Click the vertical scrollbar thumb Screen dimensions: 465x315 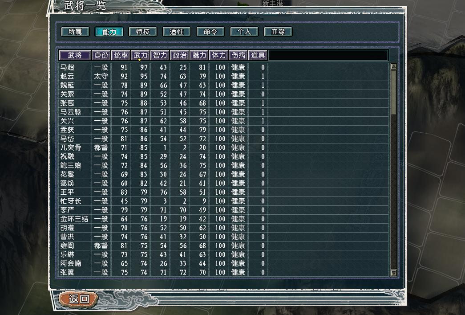[393, 93]
